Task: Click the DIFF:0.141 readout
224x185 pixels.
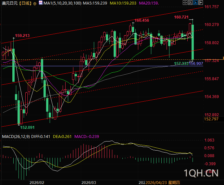Action: tap(41, 137)
